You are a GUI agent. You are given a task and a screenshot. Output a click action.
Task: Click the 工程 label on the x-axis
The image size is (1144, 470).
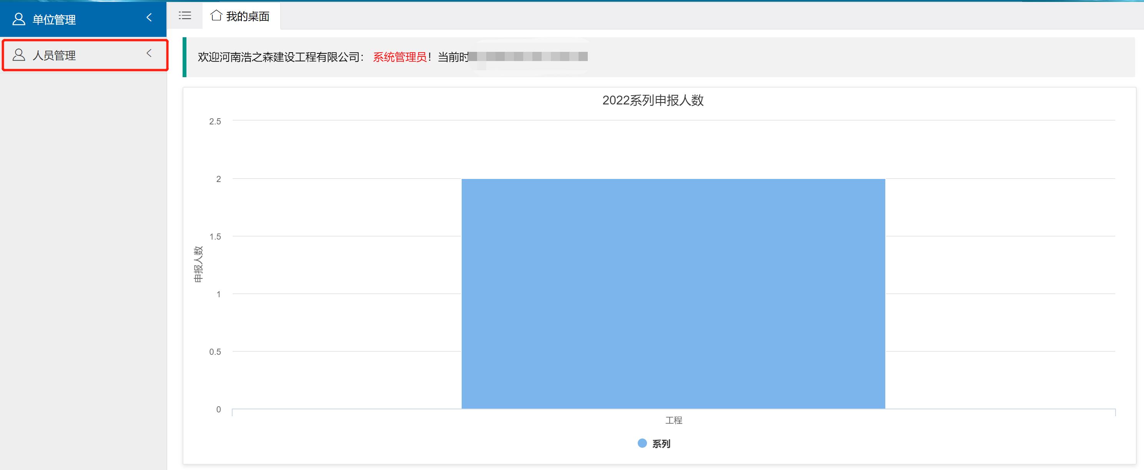coord(673,420)
